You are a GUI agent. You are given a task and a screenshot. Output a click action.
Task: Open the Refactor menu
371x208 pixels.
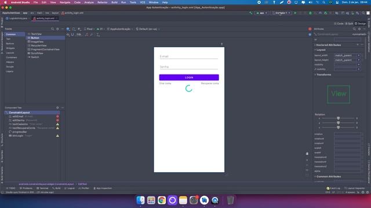103,2
